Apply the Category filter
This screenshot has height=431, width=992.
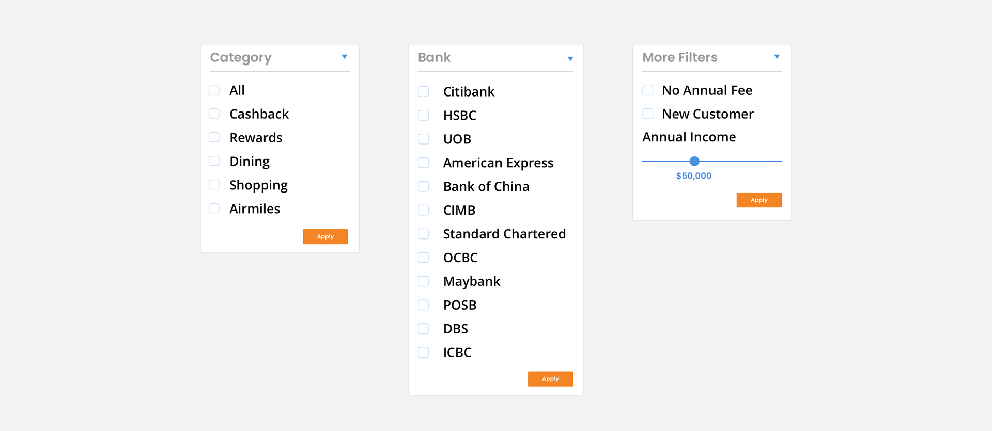click(x=326, y=236)
